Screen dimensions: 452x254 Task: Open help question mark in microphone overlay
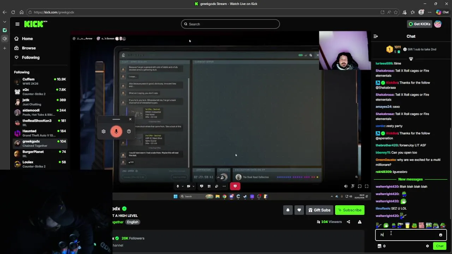point(129,132)
